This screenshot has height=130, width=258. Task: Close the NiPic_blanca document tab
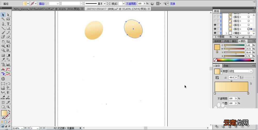coord(82,9)
